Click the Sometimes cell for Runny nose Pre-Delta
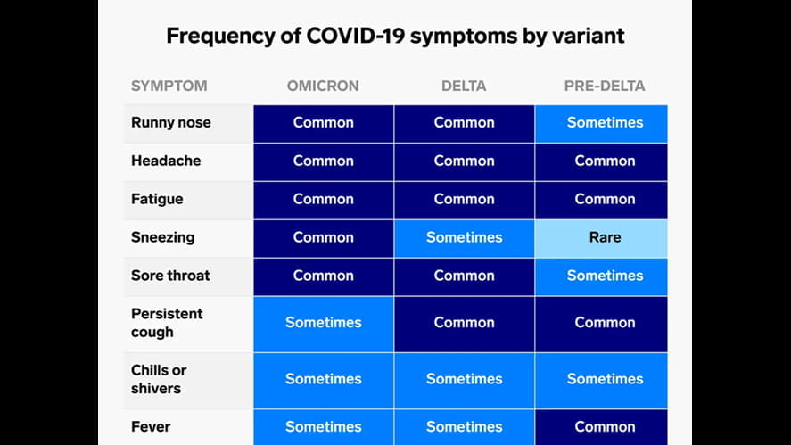 click(605, 123)
